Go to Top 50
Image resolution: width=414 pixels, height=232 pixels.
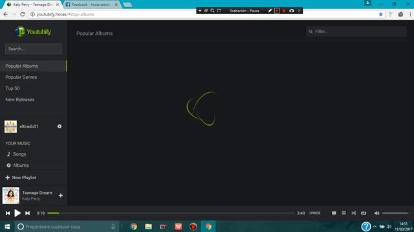12,88
